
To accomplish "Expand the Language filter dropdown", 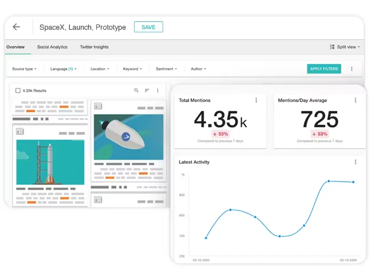I will tap(63, 69).
